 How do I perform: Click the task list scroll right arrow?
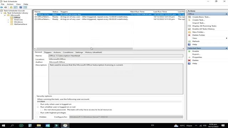[x=183, y=48]
